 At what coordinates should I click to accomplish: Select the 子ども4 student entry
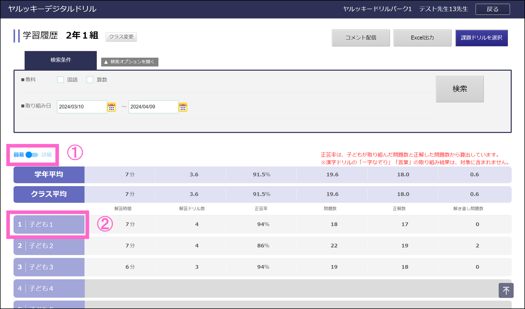(49, 288)
